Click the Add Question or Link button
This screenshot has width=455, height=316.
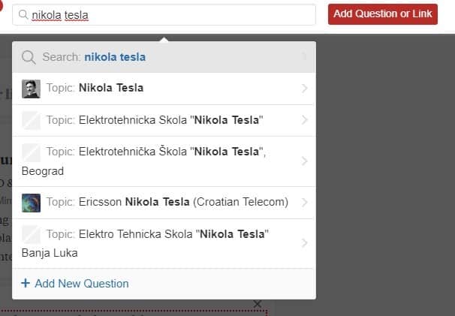click(383, 14)
